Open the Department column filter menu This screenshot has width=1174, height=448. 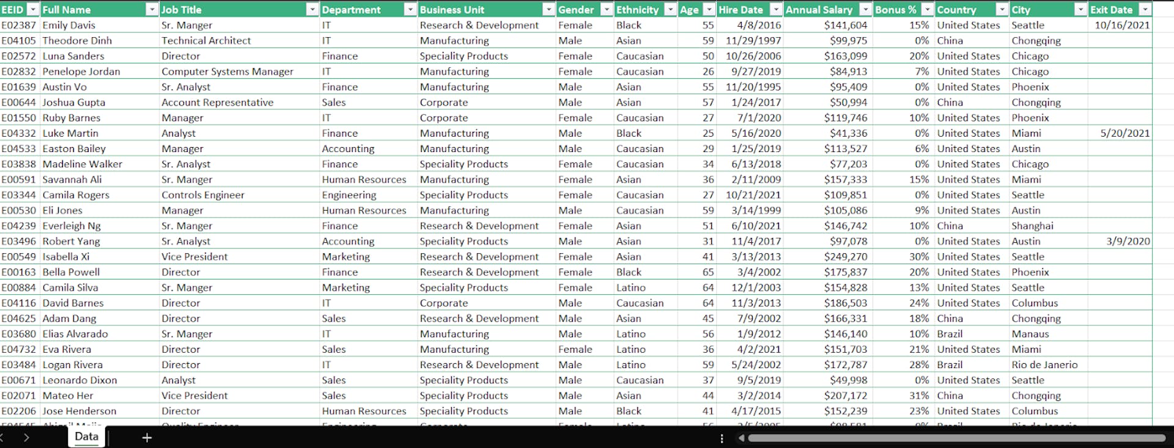coord(410,10)
